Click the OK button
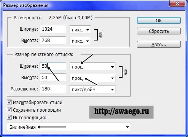 [x=159, y=20]
